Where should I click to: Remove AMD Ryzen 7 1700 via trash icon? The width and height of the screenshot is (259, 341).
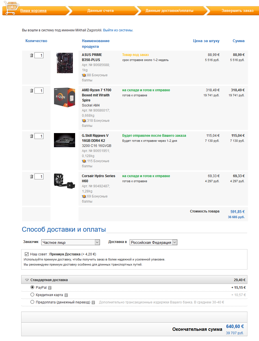(31, 91)
